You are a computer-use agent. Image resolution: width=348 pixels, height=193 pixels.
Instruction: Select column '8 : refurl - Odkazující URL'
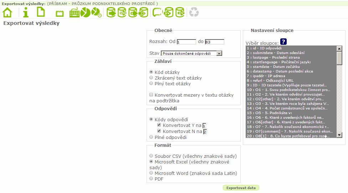[291, 80]
